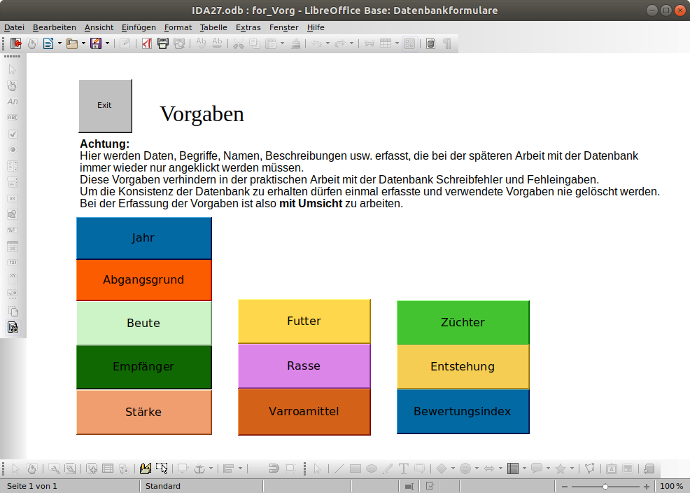
Task: Click the close-document icon with red arrow
Action: [x=16, y=43]
